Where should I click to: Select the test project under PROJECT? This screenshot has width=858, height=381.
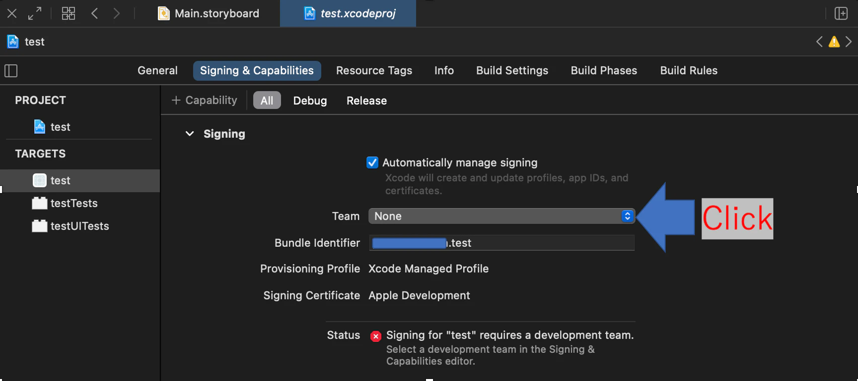pos(52,127)
